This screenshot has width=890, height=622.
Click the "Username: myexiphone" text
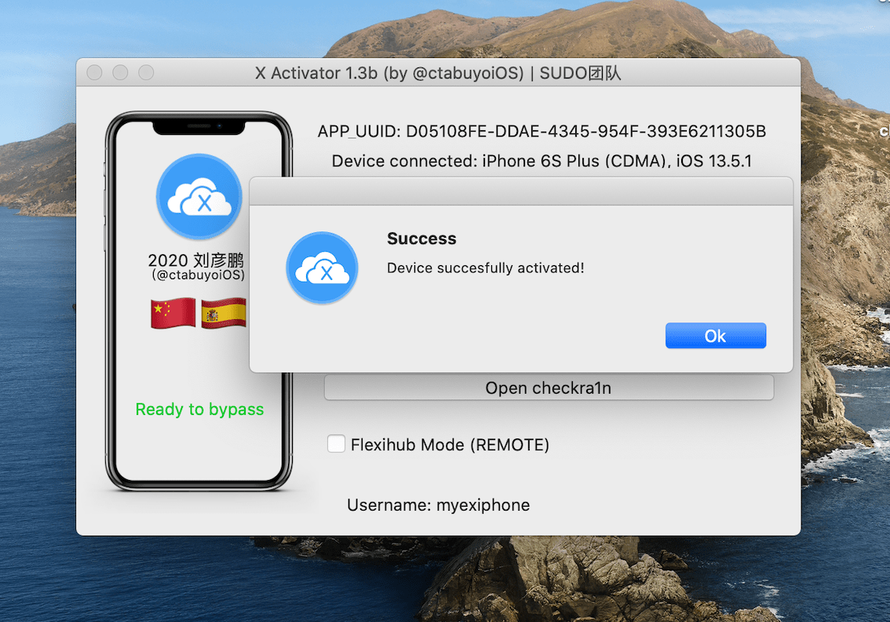(x=438, y=505)
